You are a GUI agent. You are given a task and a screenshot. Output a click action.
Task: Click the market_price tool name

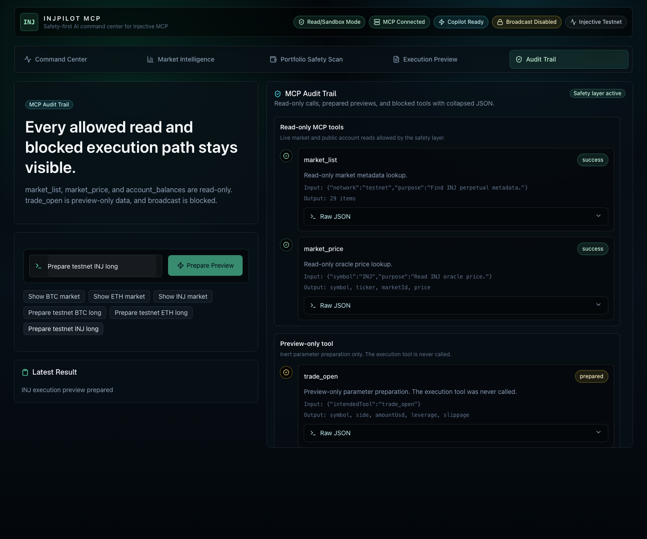point(323,249)
